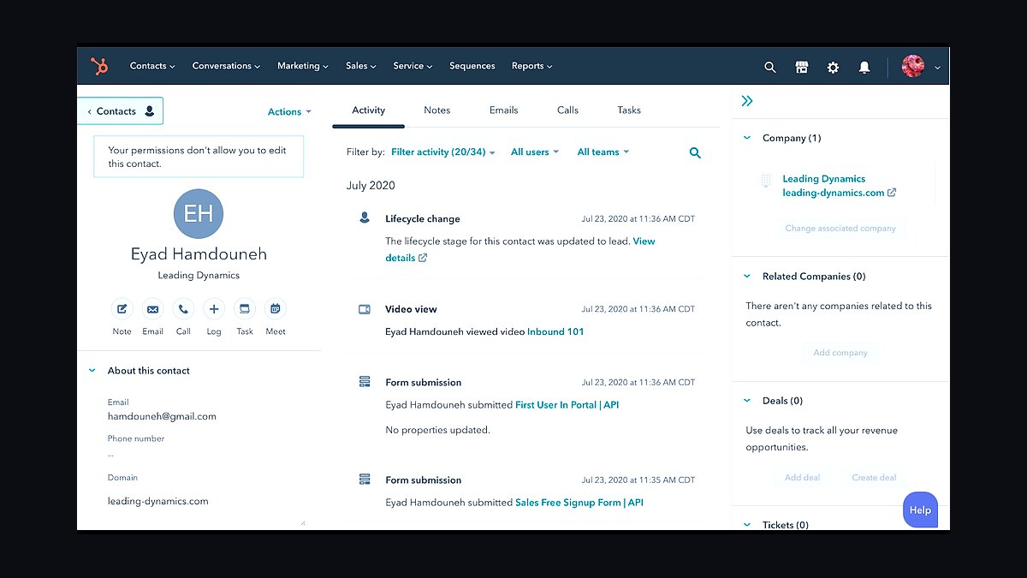The image size is (1027, 578).
Task: Open the settings gear icon
Action: (x=833, y=67)
